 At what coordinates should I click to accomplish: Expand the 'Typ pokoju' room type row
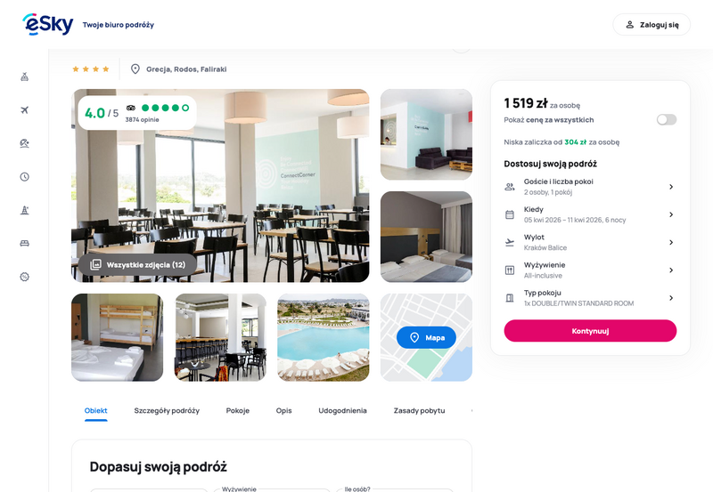pos(590,298)
